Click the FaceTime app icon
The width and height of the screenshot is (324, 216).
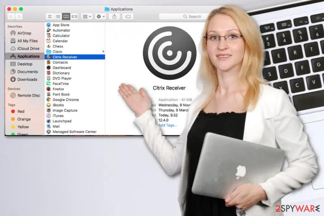tap(48, 84)
